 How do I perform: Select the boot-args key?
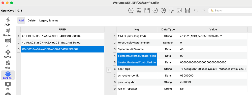click(137, 69)
